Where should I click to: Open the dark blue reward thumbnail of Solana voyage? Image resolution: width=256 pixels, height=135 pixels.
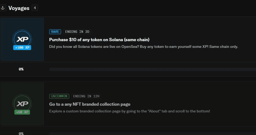pos(22,39)
